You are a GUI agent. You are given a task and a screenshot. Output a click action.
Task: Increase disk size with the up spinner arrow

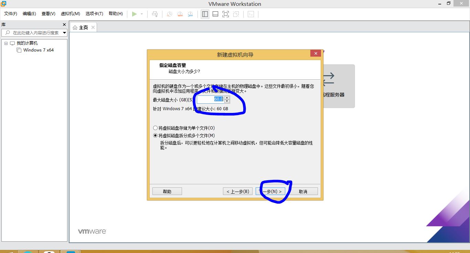[x=227, y=97]
